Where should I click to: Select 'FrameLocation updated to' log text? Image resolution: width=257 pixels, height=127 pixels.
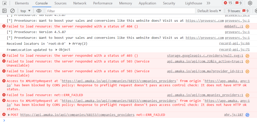(29, 50)
